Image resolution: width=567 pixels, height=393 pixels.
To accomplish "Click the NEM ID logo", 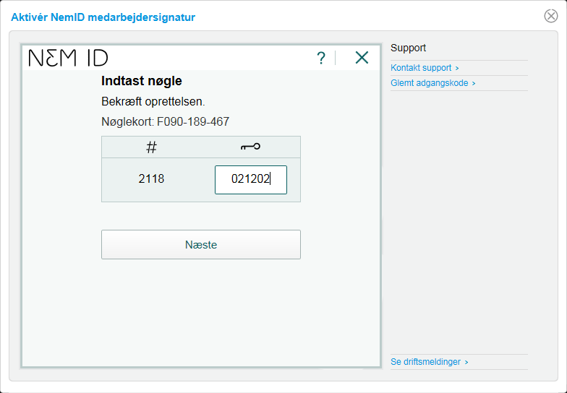I will (68, 58).
